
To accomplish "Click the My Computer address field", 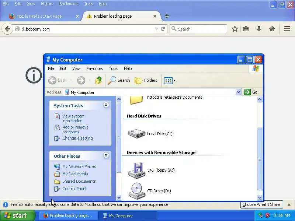I will [x=149, y=92].
